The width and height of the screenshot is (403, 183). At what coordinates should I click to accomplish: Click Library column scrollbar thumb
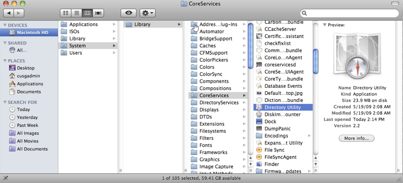coord(251,45)
